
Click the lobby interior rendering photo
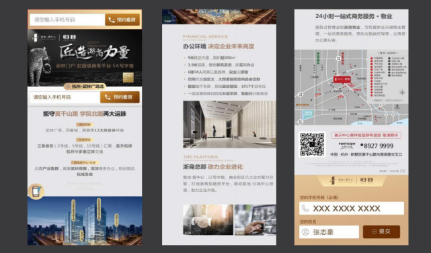[x=229, y=124]
